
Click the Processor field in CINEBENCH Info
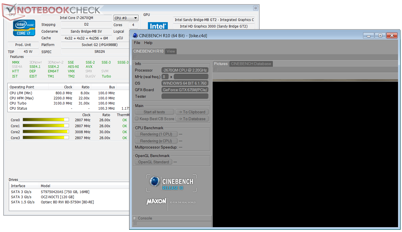pyautogui.click(x=185, y=70)
